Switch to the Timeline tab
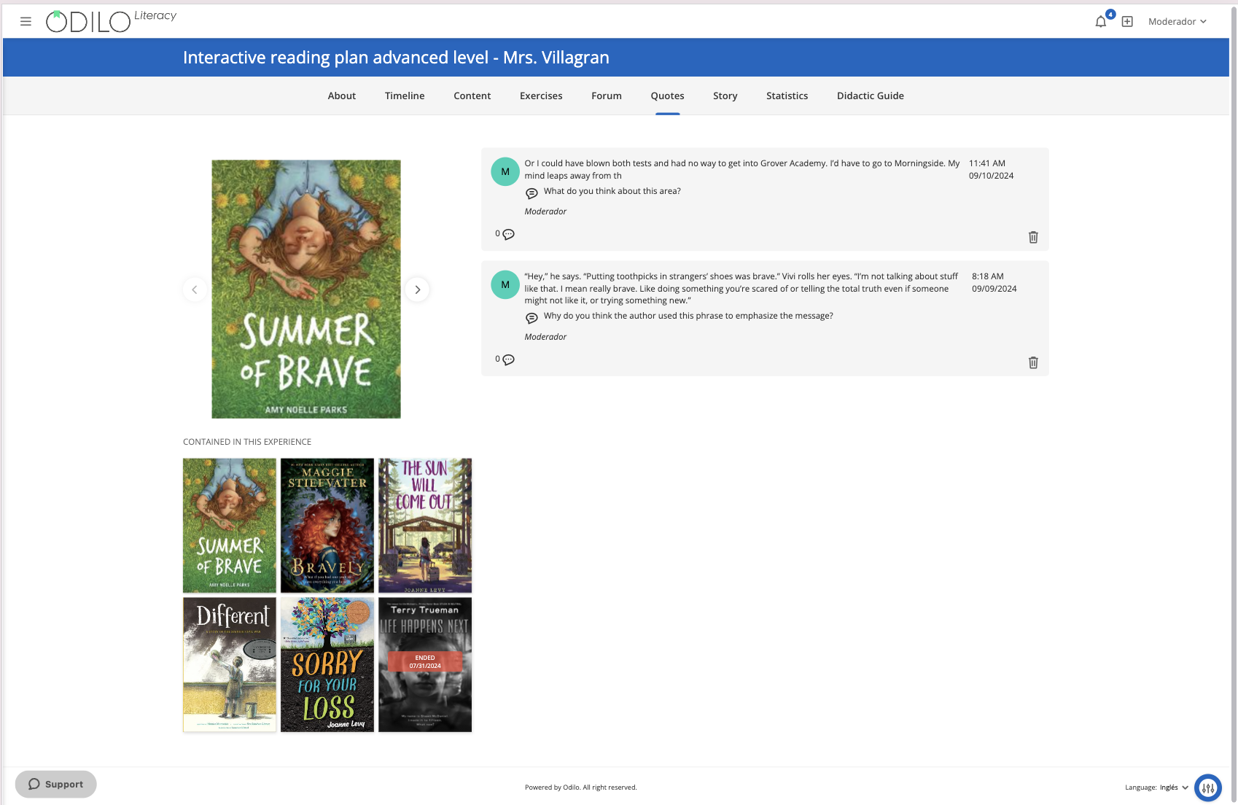 [x=405, y=96]
